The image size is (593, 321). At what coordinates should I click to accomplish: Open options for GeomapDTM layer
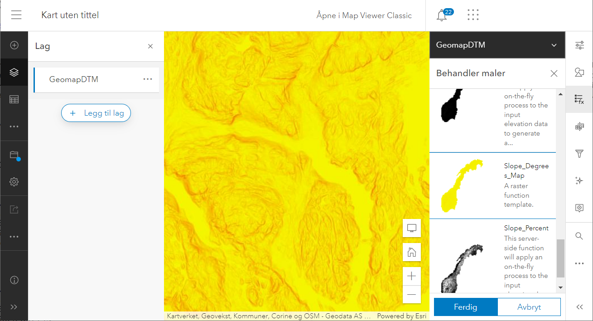[148, 79]
